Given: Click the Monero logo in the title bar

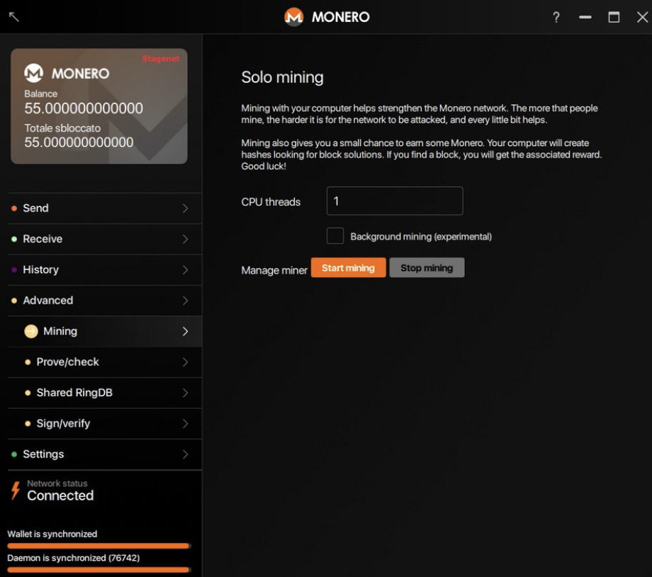Looking at the screenshot, I should coord(293,17).
